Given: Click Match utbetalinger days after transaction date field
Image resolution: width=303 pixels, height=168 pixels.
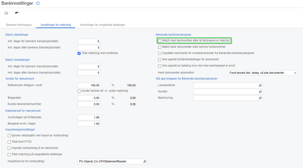Looking at the screenshot, I should click(x=89, y=48).
